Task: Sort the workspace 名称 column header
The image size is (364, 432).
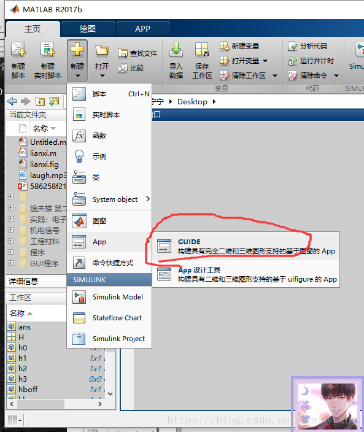Action: (x=21, y=313)
